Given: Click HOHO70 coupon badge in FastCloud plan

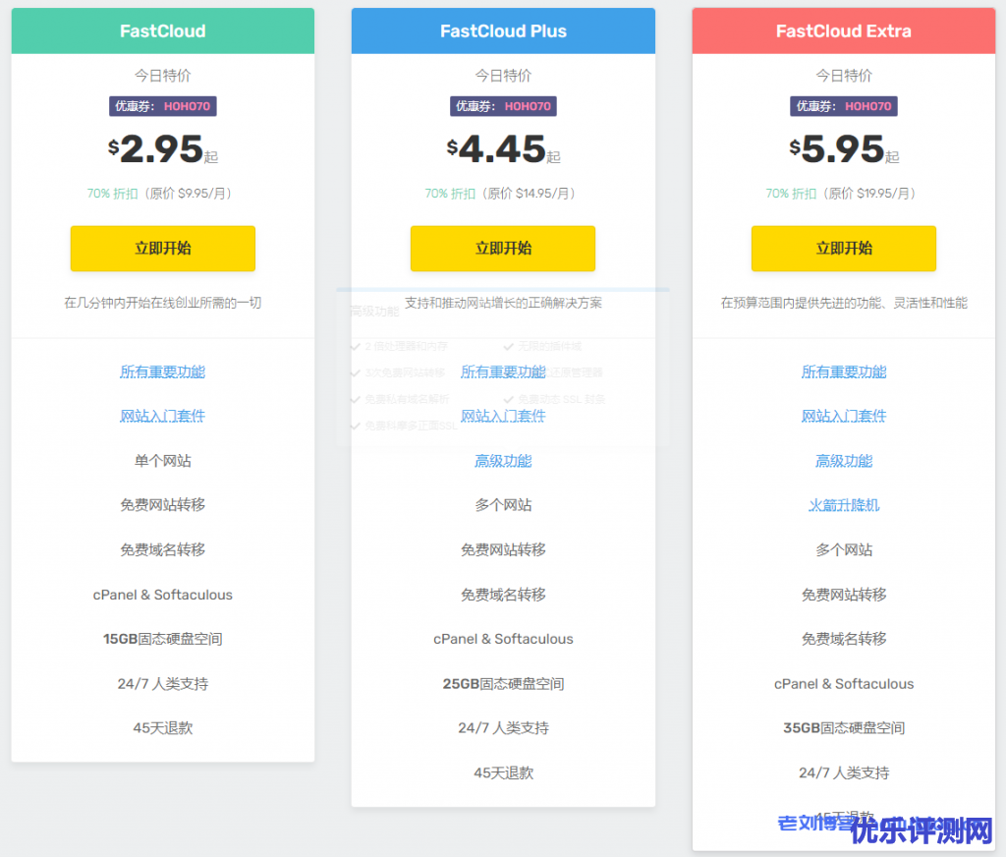Looking at the screenshot, I should point(162,106).
